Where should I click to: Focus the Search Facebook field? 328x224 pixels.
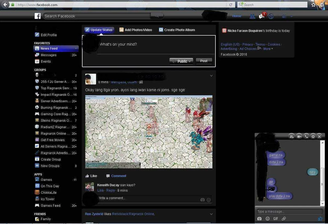pos(97,16)
